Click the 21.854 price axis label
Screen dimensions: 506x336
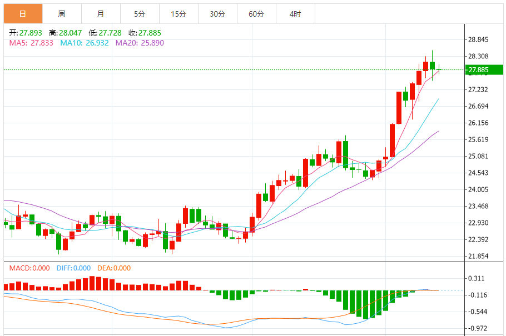(478, 257)
